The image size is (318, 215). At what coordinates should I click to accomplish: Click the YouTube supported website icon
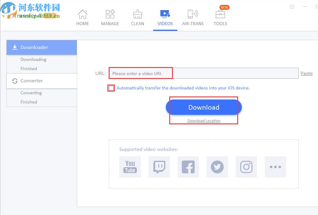point(130,167)
